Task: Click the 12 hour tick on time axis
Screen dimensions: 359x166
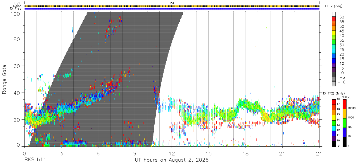Action: click(172, 153)
